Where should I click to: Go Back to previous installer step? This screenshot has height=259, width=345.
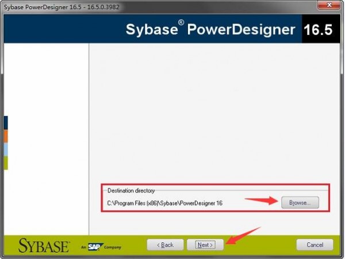pyautogui.click(x=165, y=245)
